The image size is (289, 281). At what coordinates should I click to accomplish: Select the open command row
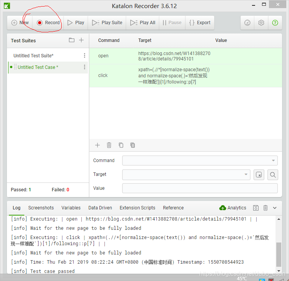(x=186, y=56)
